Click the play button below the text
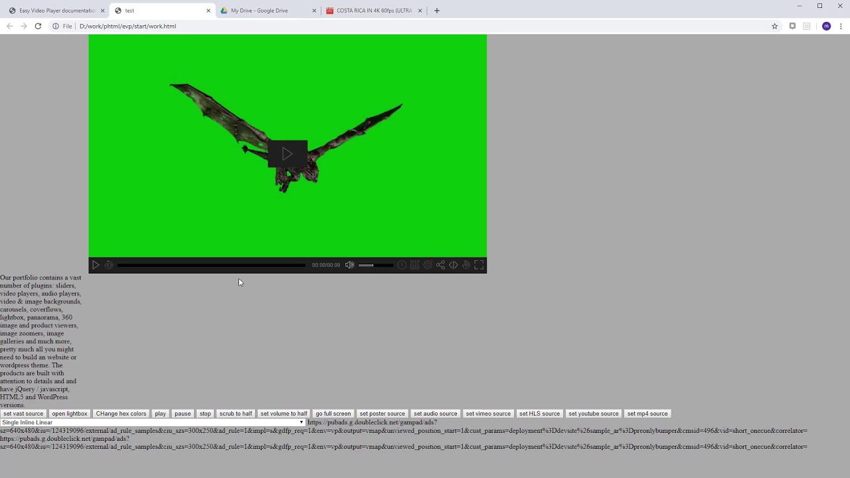The image size is (850, 478). (x=160, y=414)
